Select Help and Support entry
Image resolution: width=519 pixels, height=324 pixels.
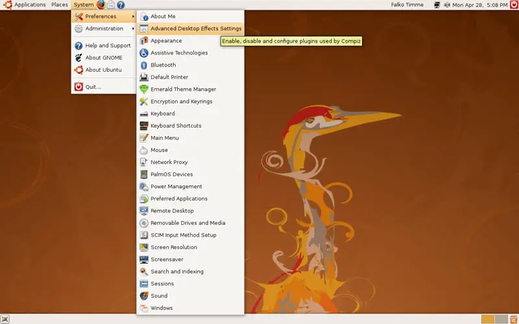coord(104,45)
